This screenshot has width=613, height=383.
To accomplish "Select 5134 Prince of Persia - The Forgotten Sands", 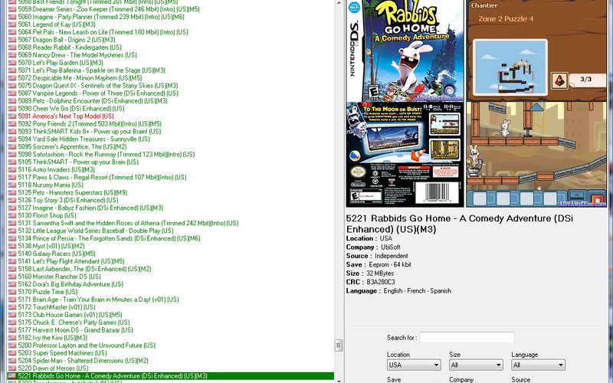I will 90,238.
